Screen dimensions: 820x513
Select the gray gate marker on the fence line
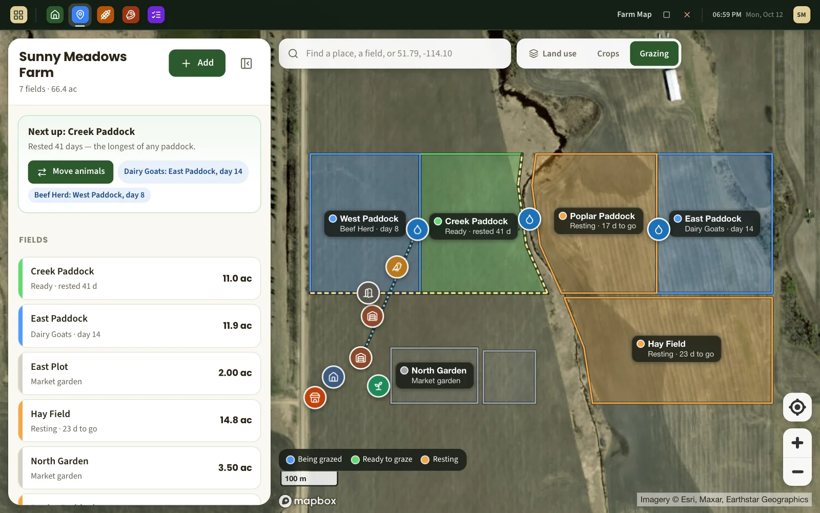click(x=368, y=293)
